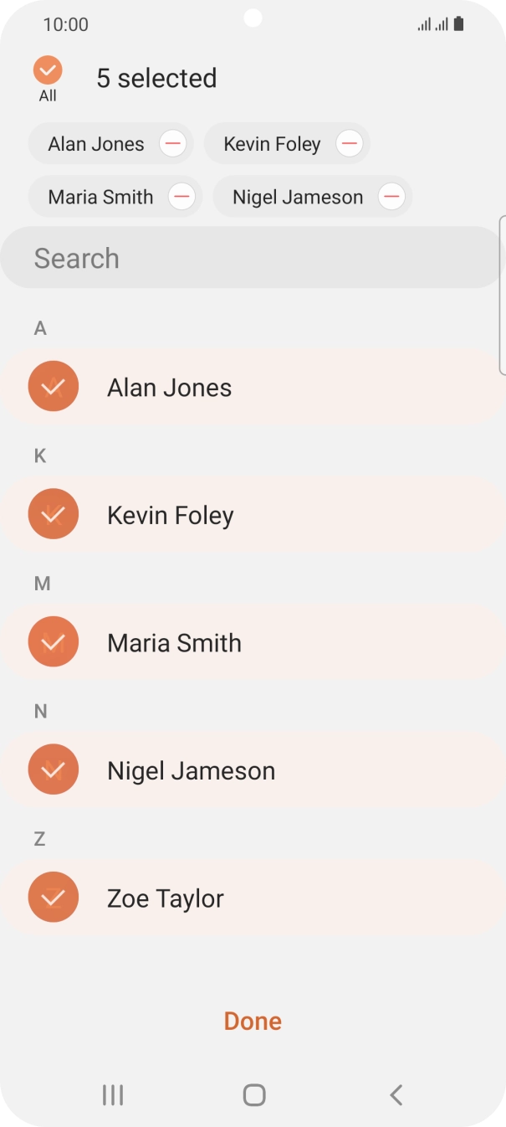Screen dimensions: 506x1127
Task: Tap the Android back navigation icon
Action: click(396, 1094)
